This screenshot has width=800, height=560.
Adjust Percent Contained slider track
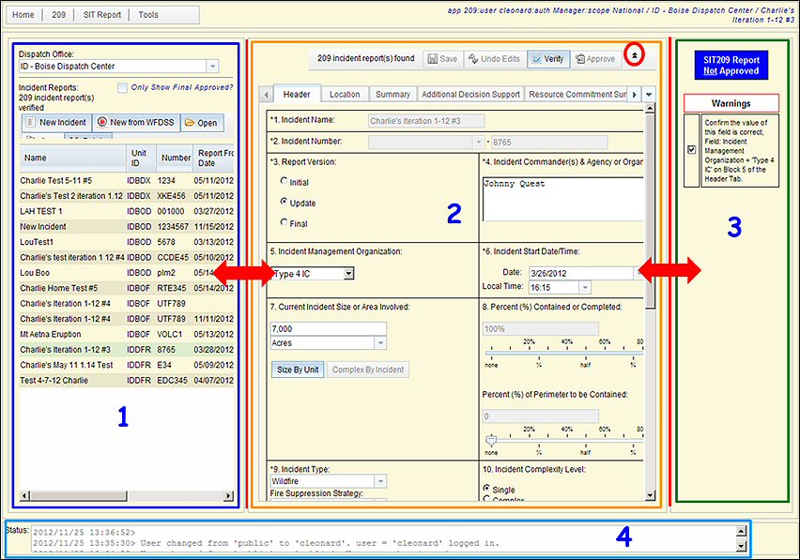[x=563, y=352]
